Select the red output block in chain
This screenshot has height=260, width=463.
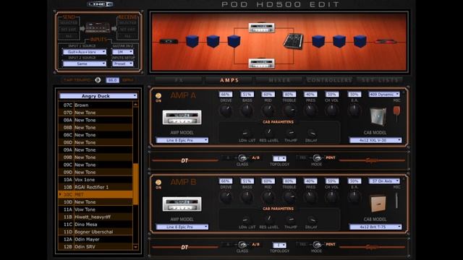385,42
